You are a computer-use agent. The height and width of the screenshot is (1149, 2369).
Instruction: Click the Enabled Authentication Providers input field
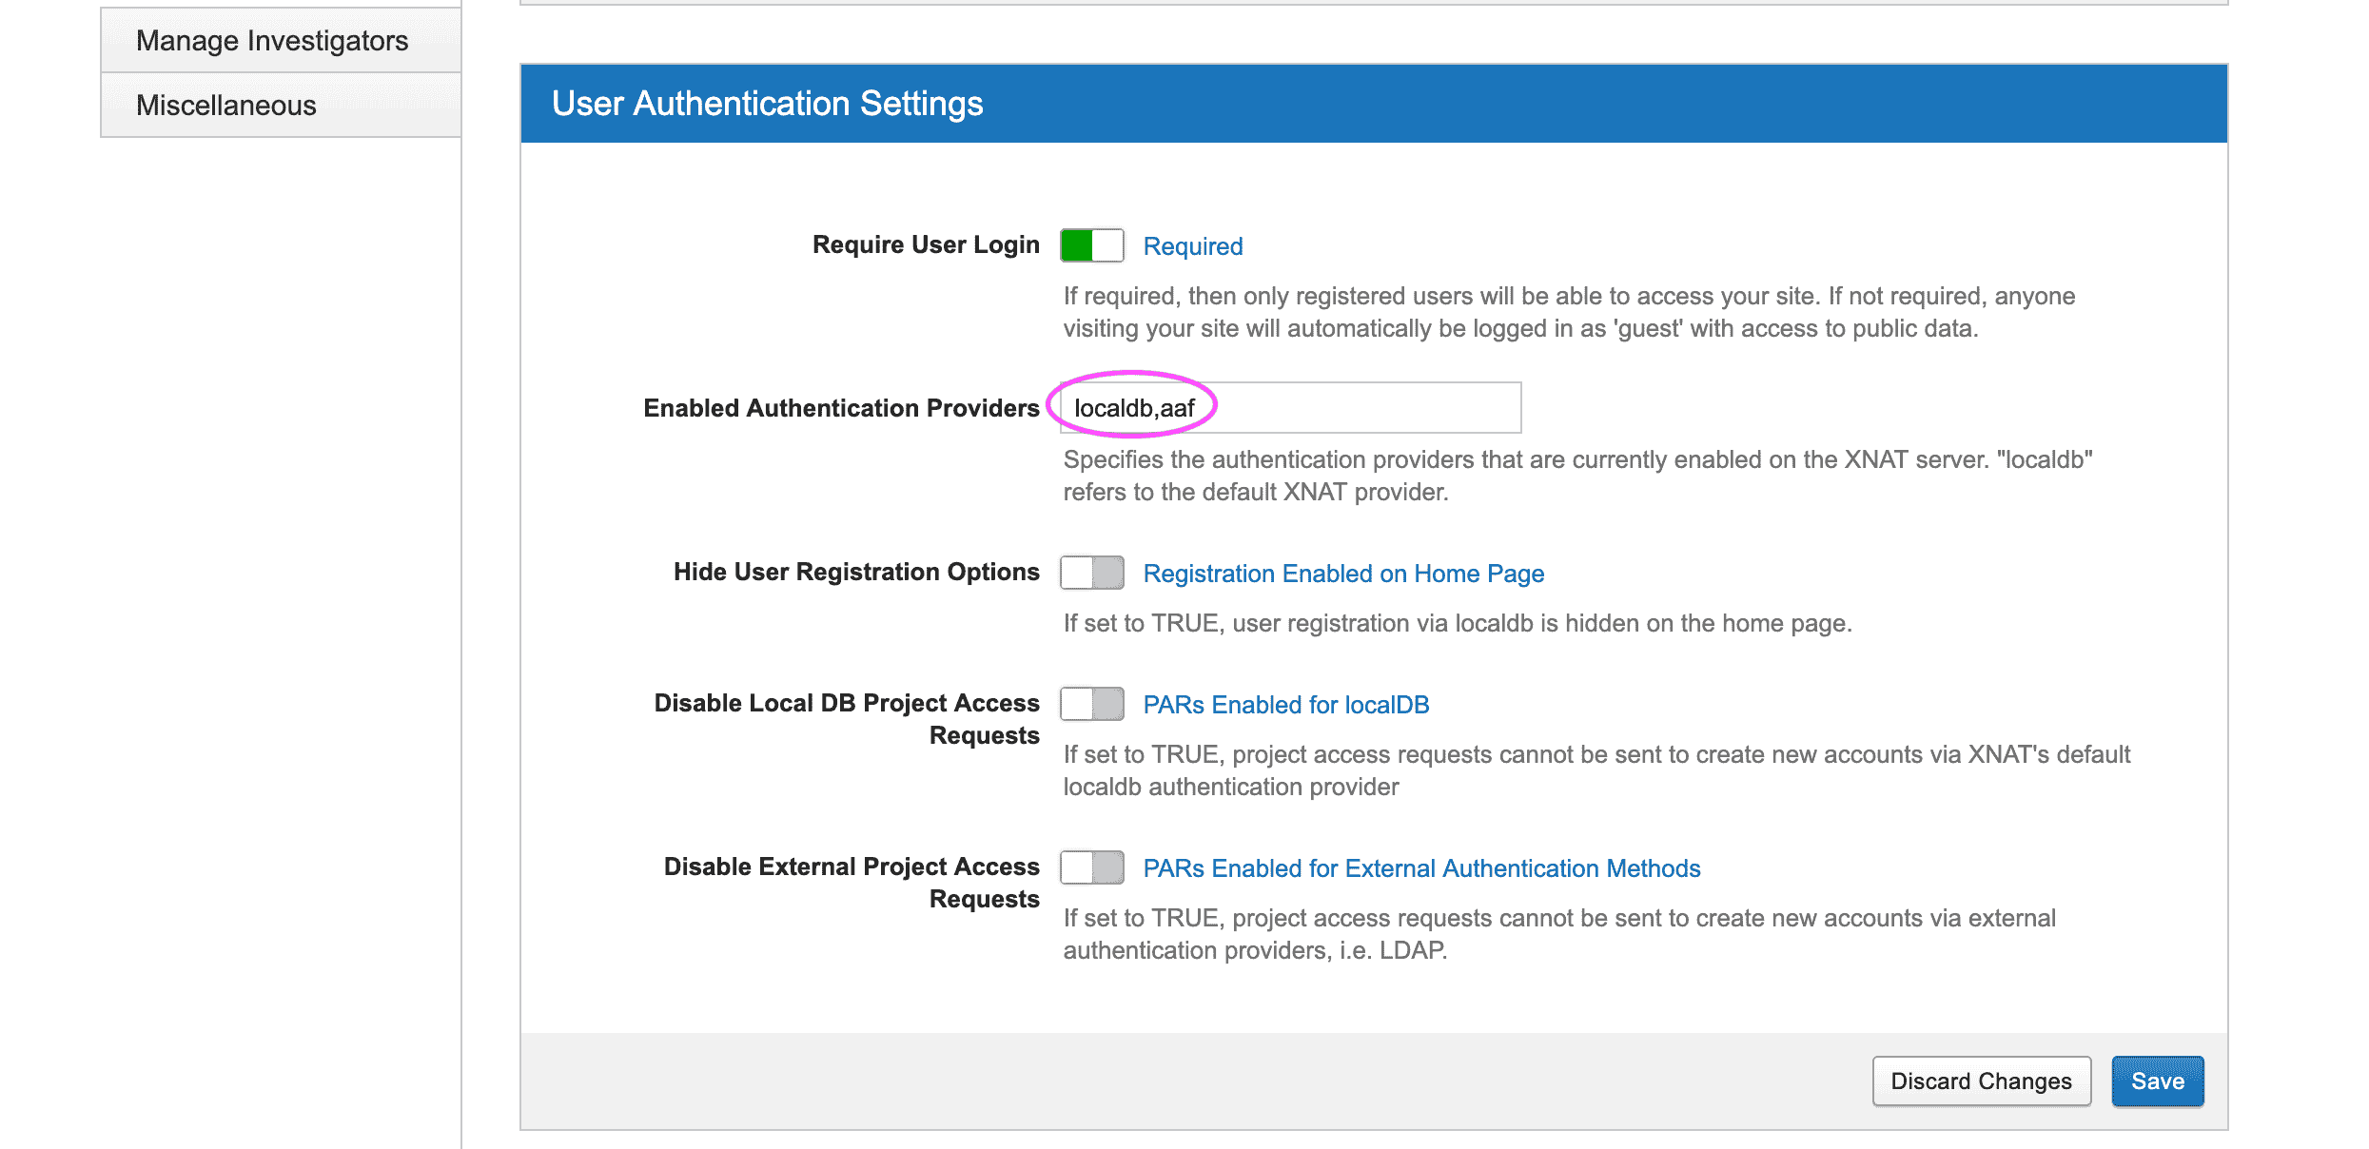pos(1291,408)
